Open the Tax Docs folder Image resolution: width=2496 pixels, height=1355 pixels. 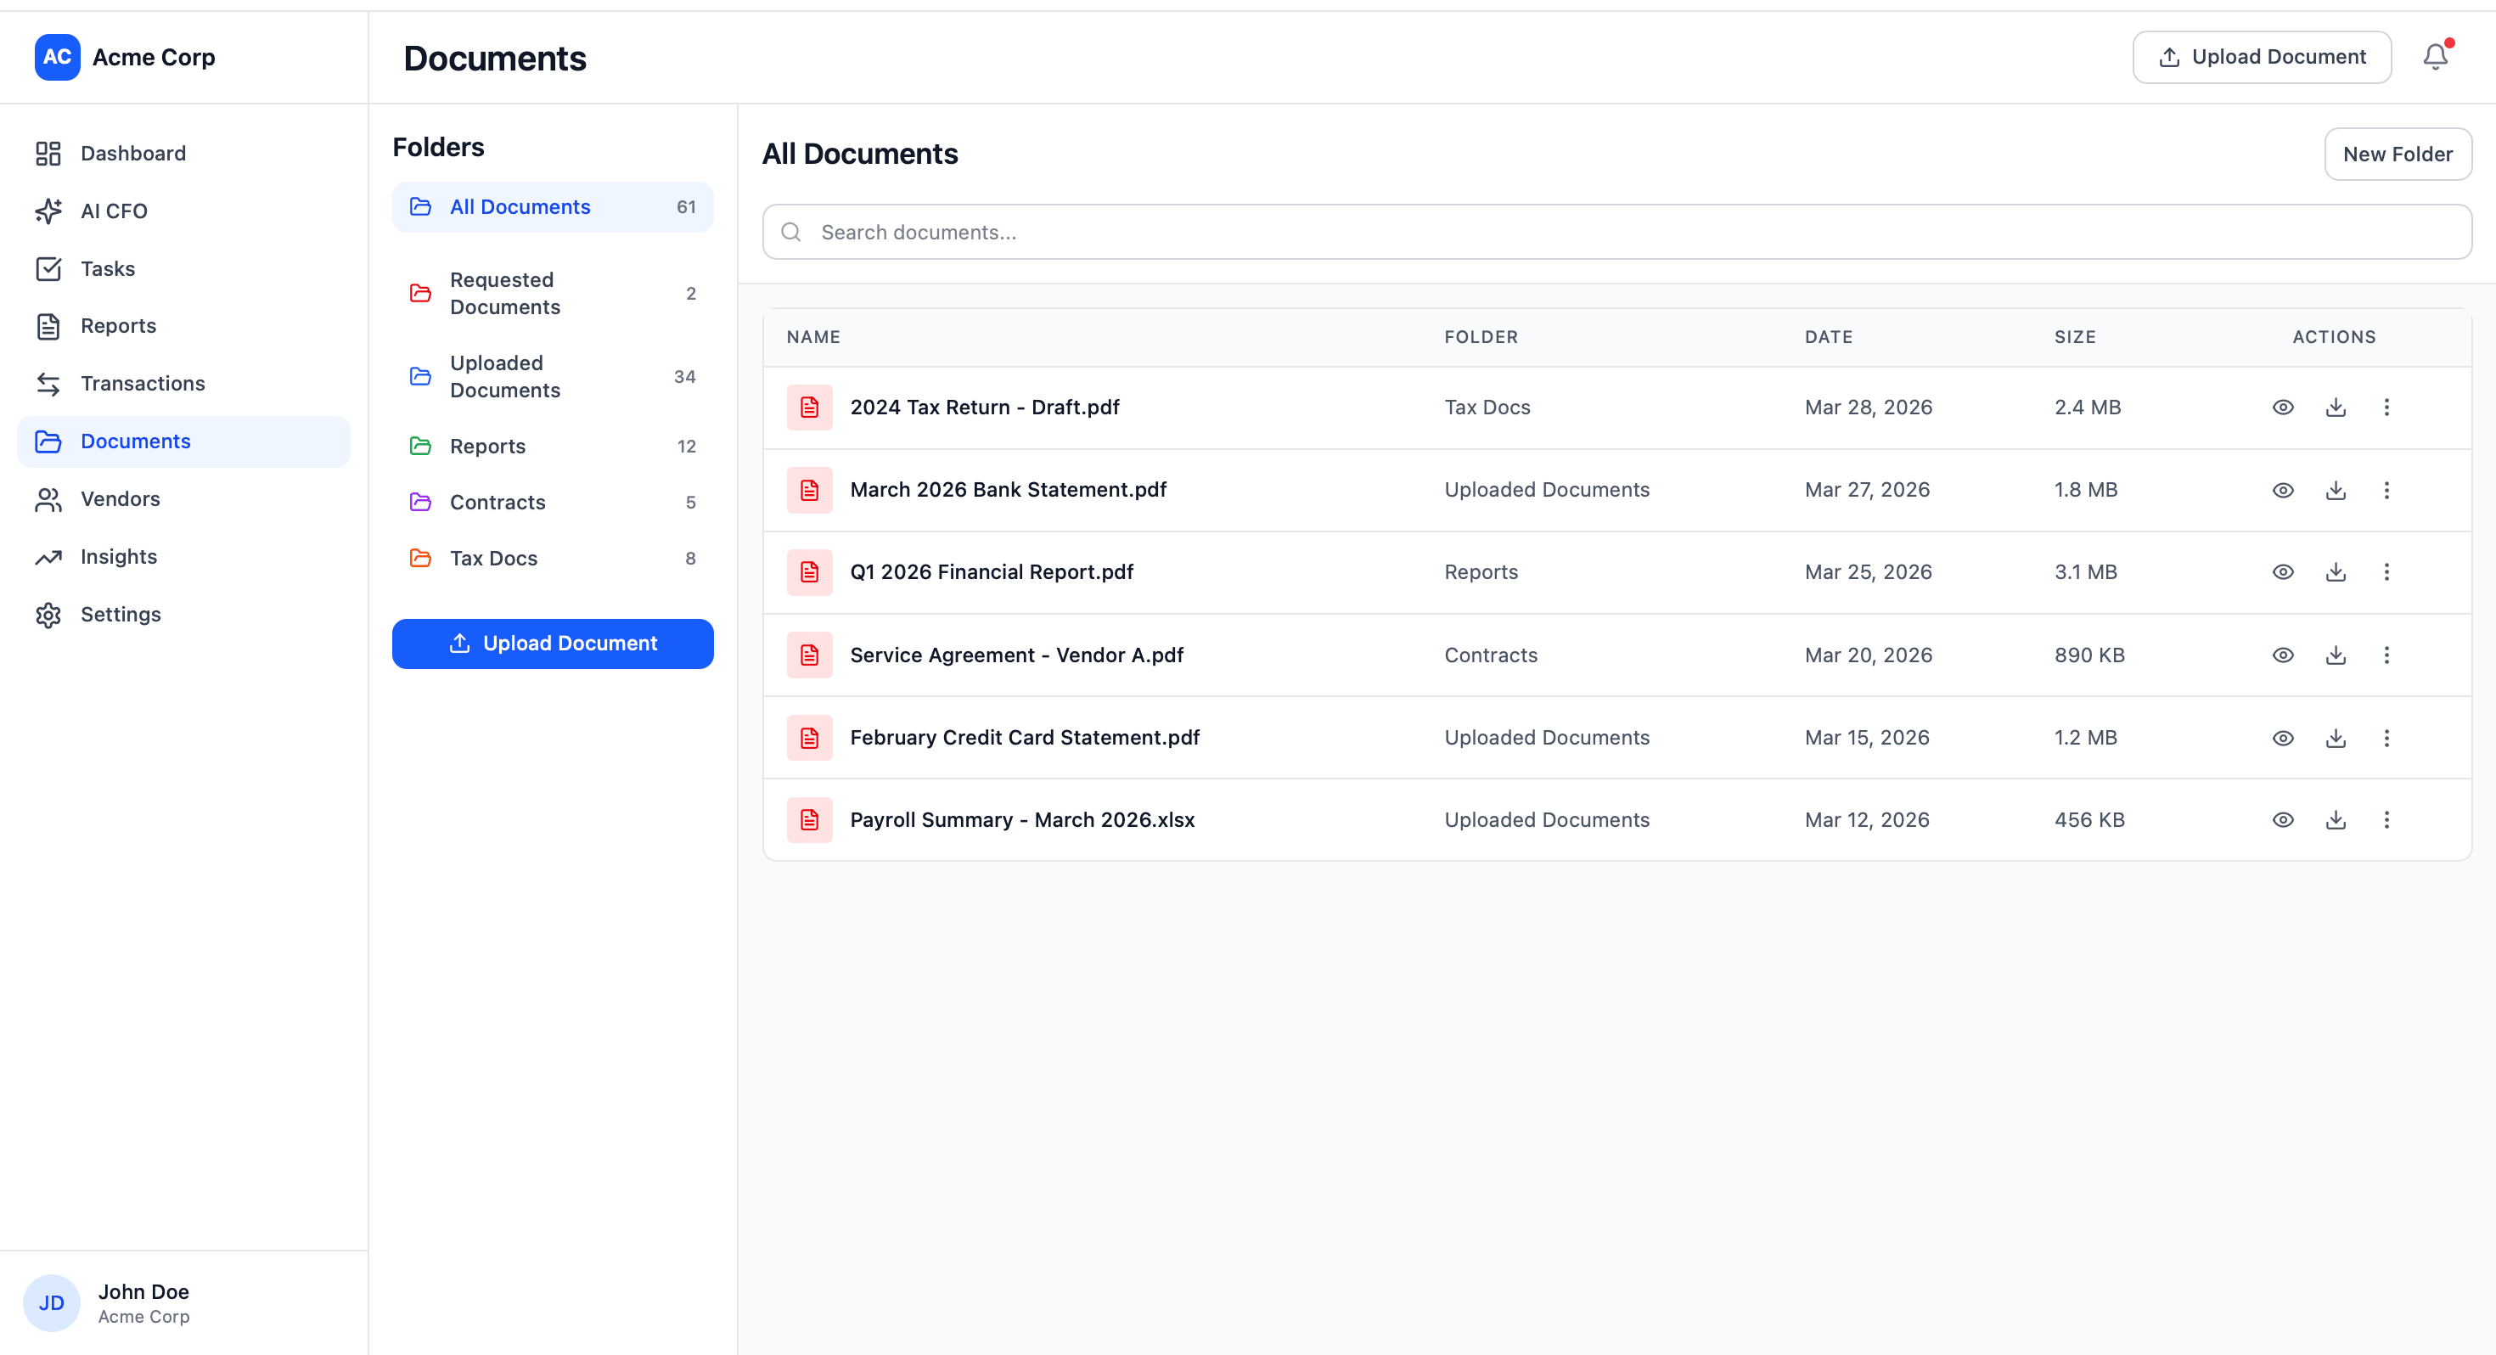pos(553,559)
